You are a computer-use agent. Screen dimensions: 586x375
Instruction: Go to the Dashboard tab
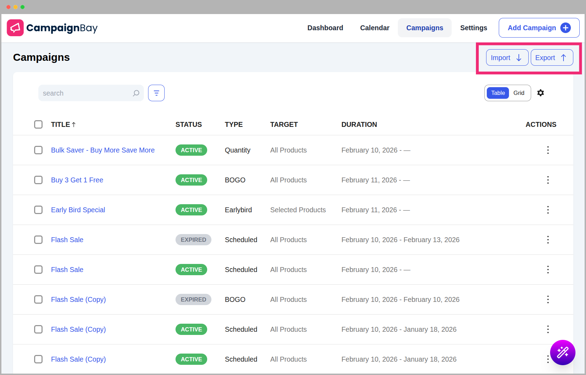[325, 28]
